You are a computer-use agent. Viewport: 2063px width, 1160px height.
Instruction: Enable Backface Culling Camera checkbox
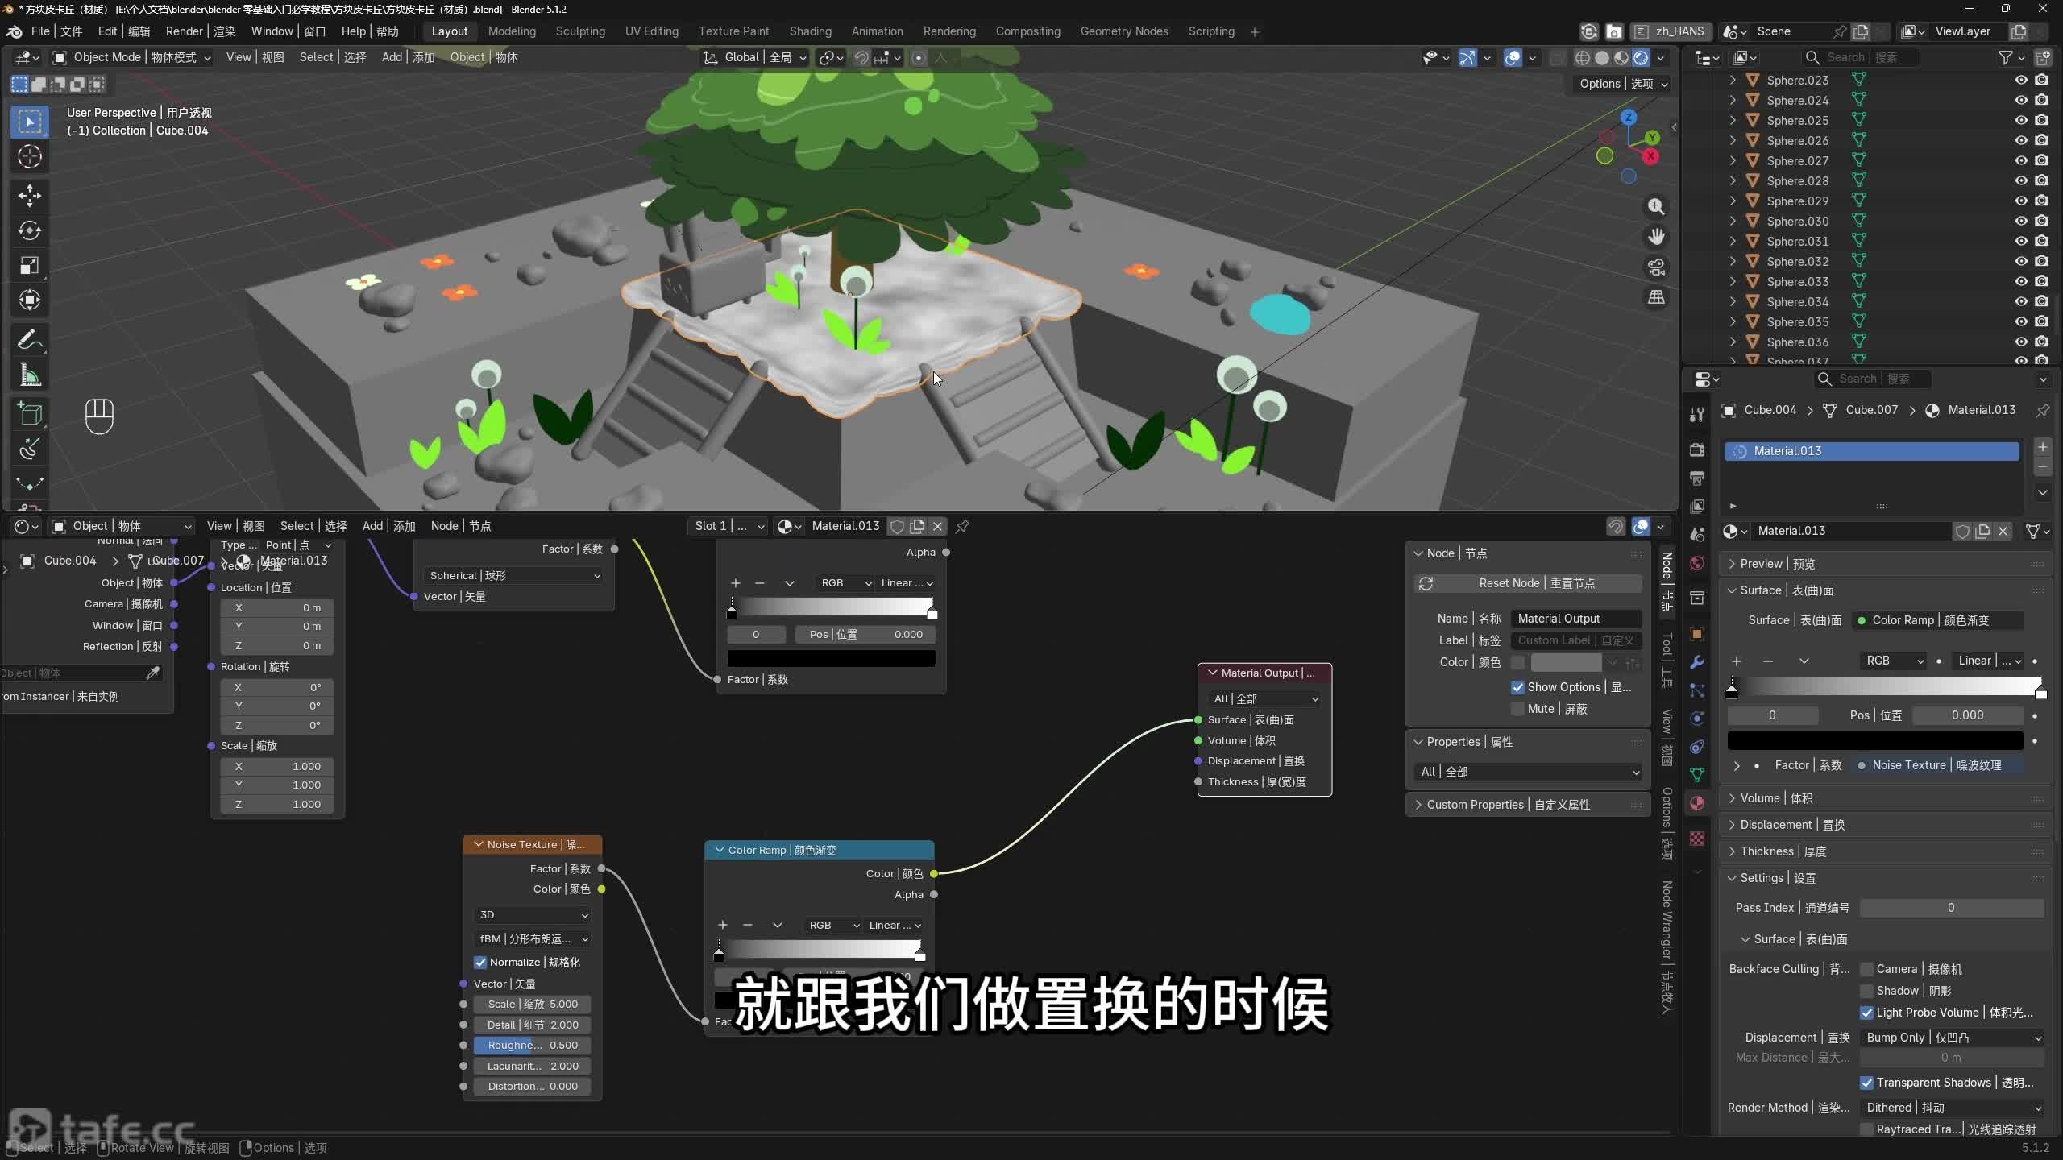pyautogui.click(x=1866, y=969)
